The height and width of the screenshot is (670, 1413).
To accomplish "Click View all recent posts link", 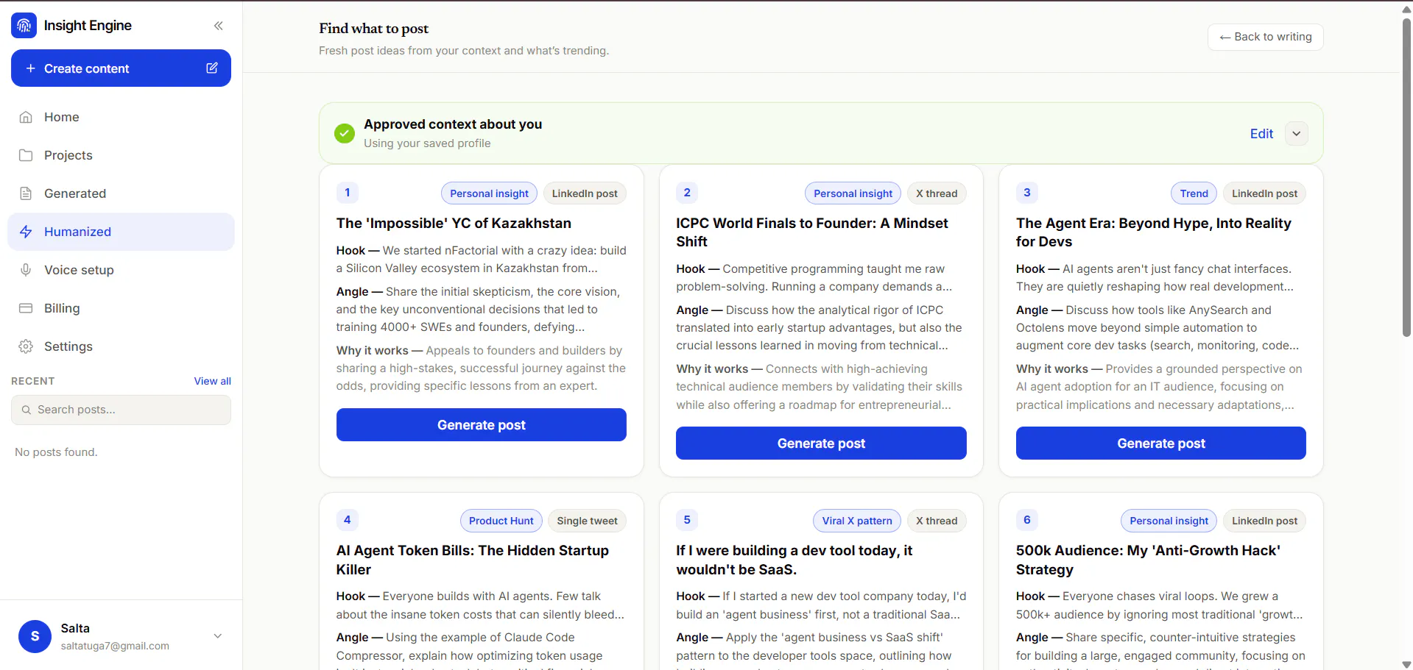I will coord(212,381).
